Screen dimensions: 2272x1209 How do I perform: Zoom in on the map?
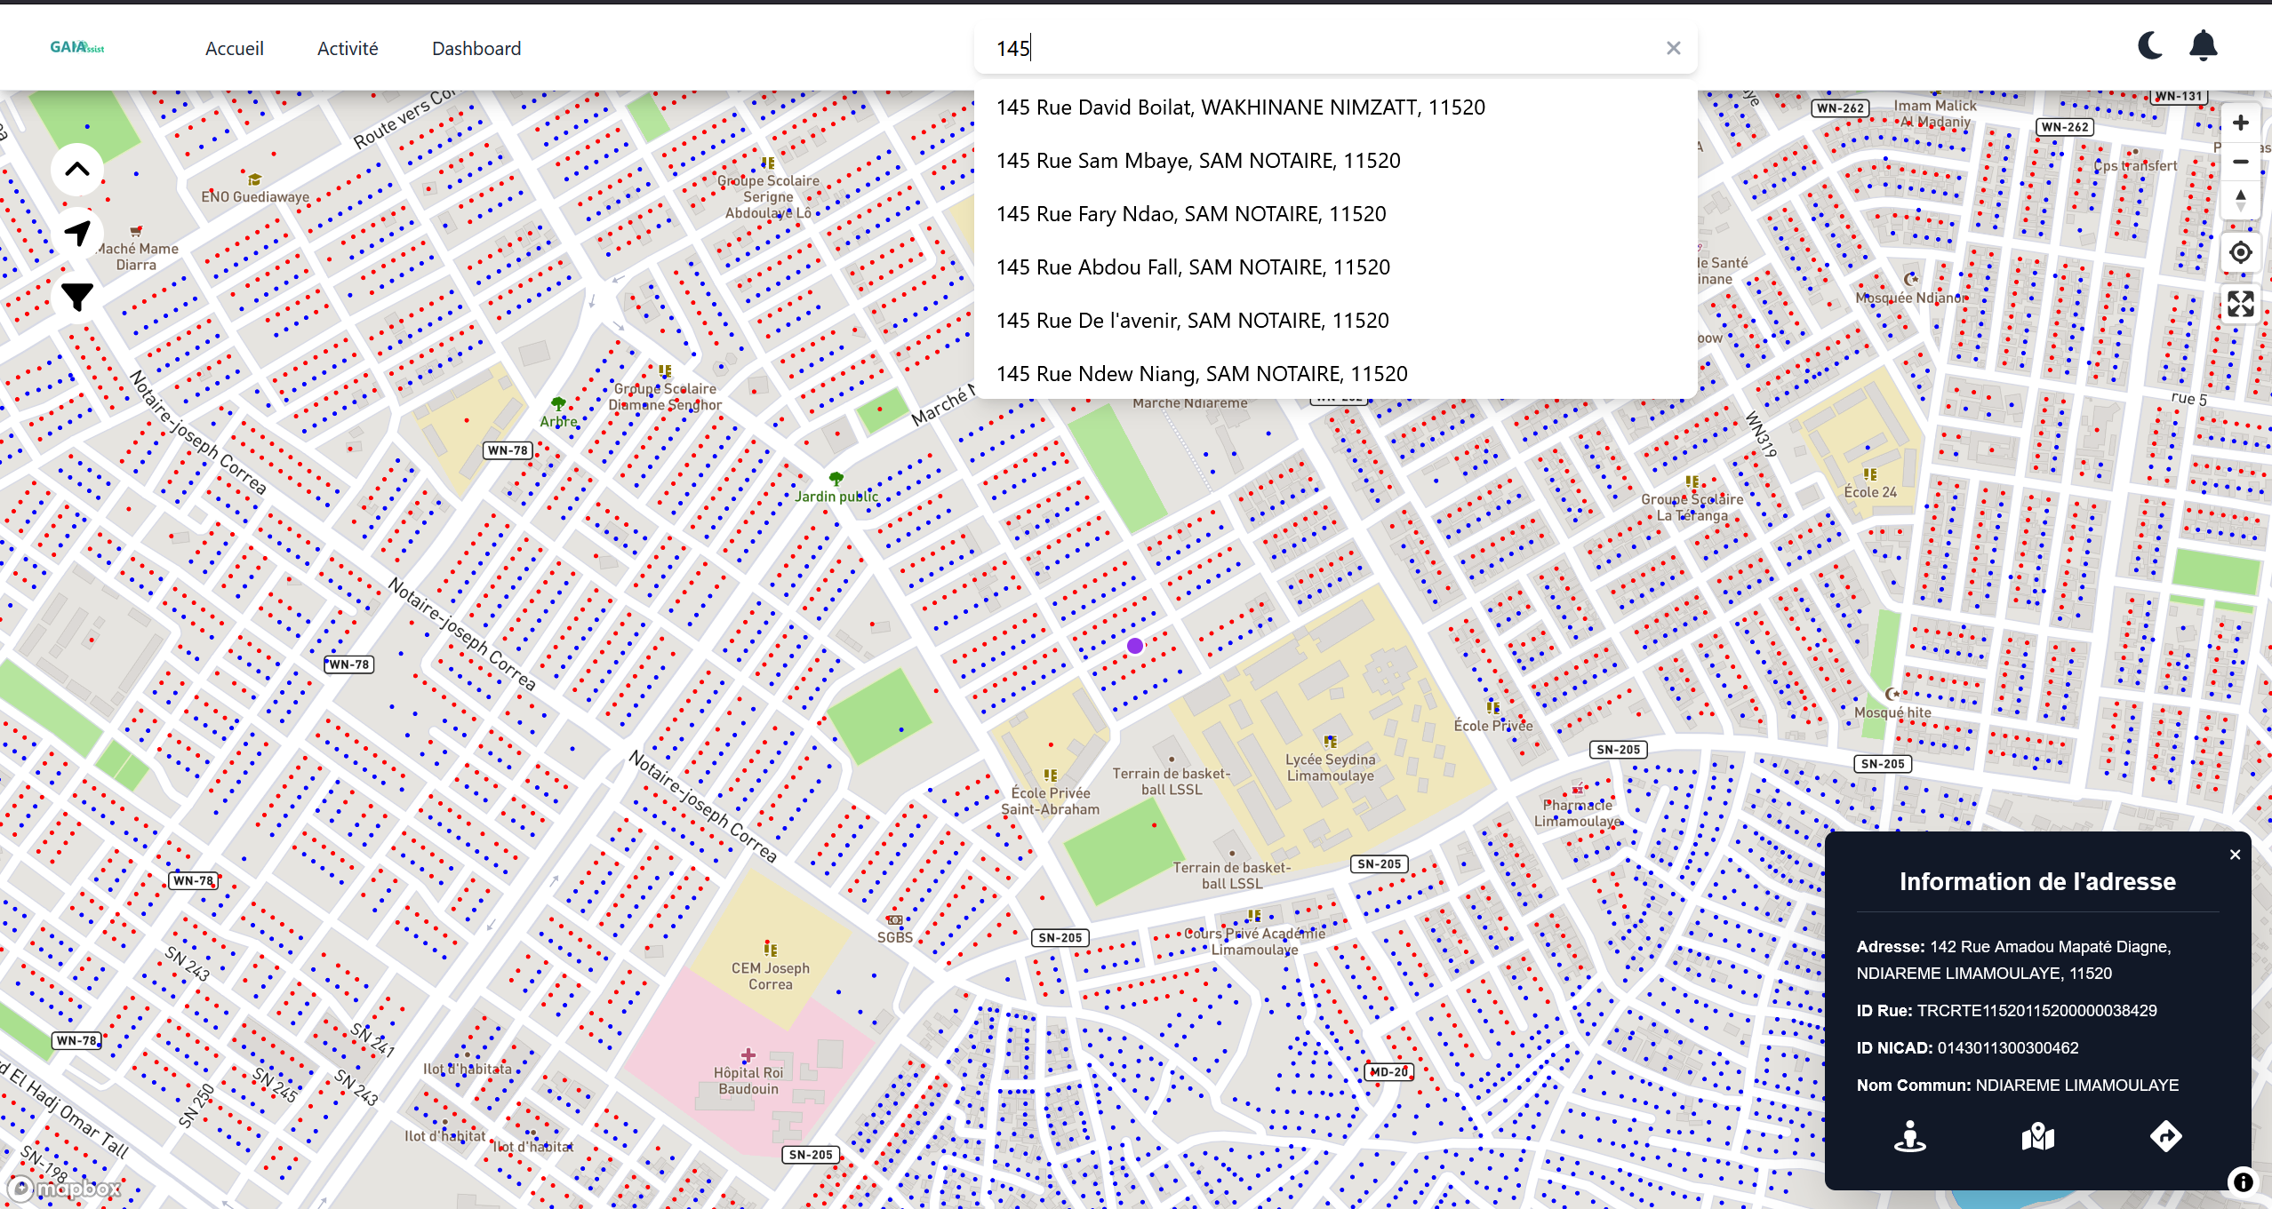pyautogui.click(x=2241, y=123)
